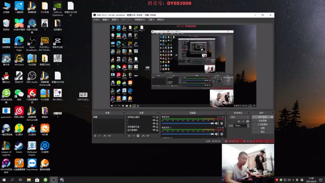This screenshot has height=183, width=325.
Task: Open Wallpaper Engine desktop shortcut
Action: click(x=32, y=148)
